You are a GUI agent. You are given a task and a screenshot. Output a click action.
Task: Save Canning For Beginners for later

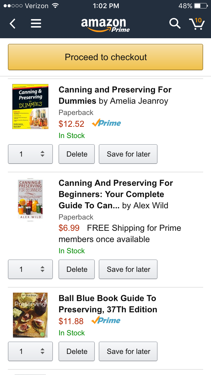coord(128,269)
